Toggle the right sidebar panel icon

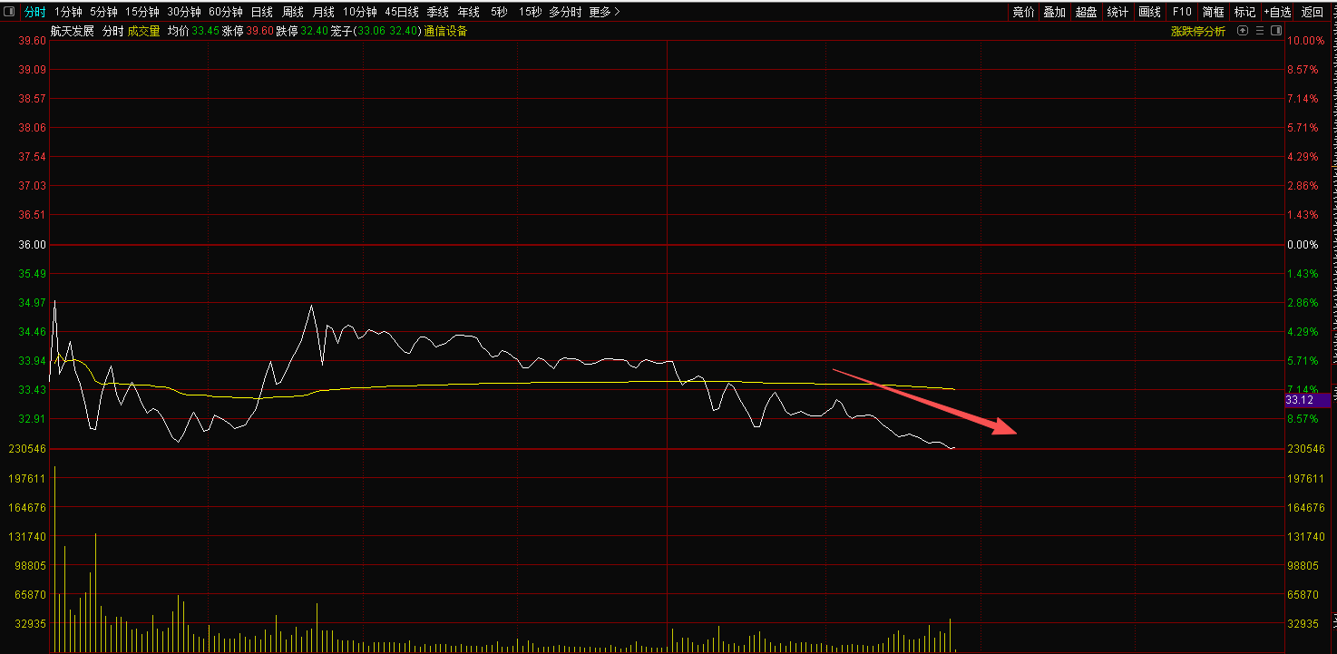[1276, 31]
